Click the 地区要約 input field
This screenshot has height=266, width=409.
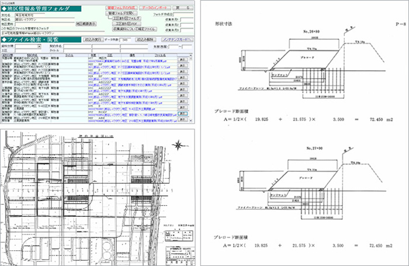point(45,24)
